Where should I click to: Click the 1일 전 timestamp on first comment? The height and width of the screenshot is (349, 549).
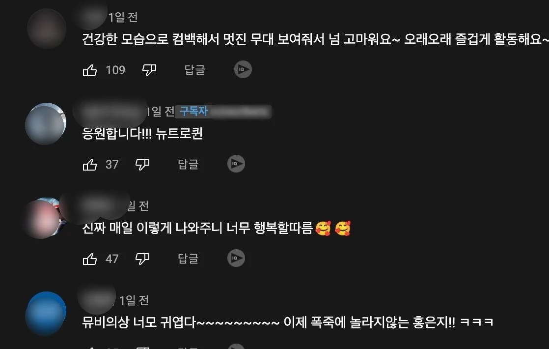point(123,17)
